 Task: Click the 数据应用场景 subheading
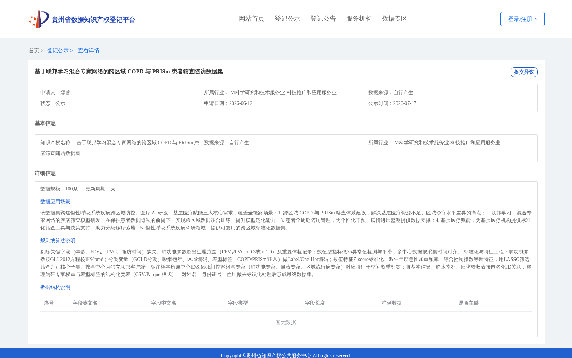(x=55, y=202)
